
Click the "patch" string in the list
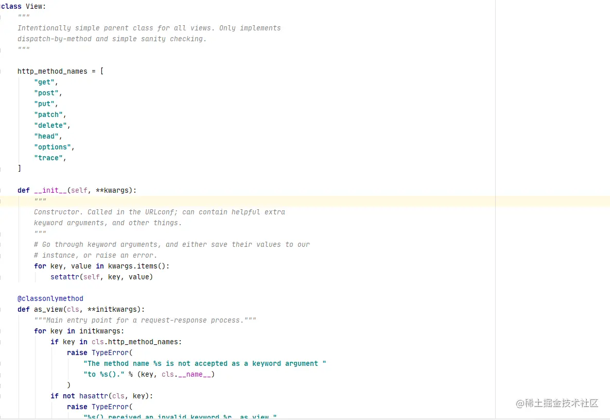[48, 114]
